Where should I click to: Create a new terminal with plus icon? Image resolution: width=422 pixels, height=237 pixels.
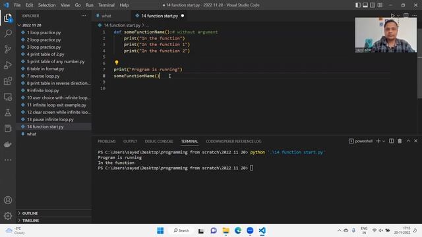378,141
